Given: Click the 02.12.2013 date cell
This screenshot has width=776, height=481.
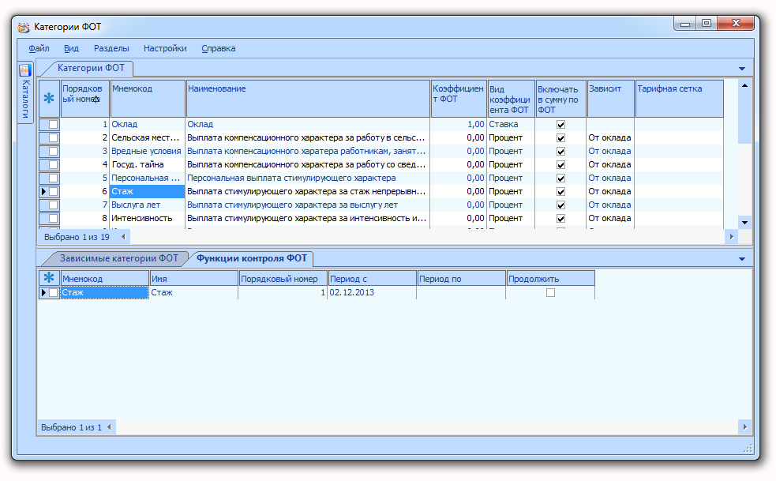Looking at the screenshot, I should (x=372, y=292).
